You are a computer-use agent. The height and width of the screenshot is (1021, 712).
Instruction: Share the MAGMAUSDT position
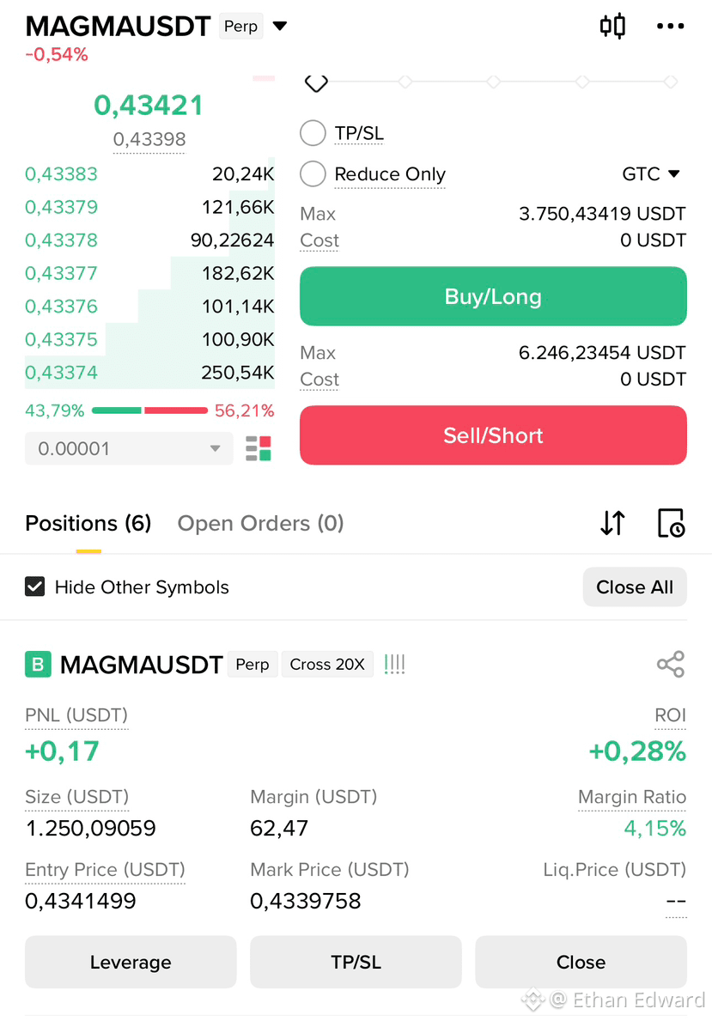pyautogui.click(x=671, y=664)
